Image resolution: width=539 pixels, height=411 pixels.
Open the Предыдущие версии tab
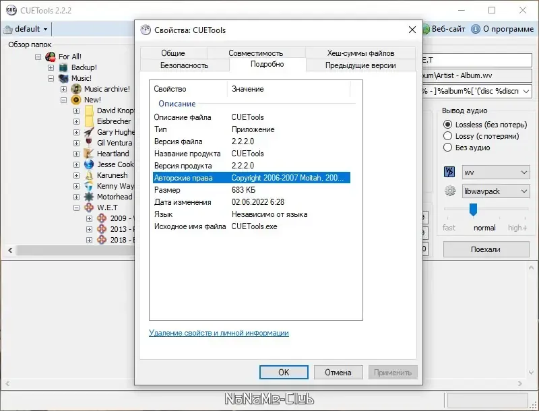pyautogui.click(x=360, y=65)
